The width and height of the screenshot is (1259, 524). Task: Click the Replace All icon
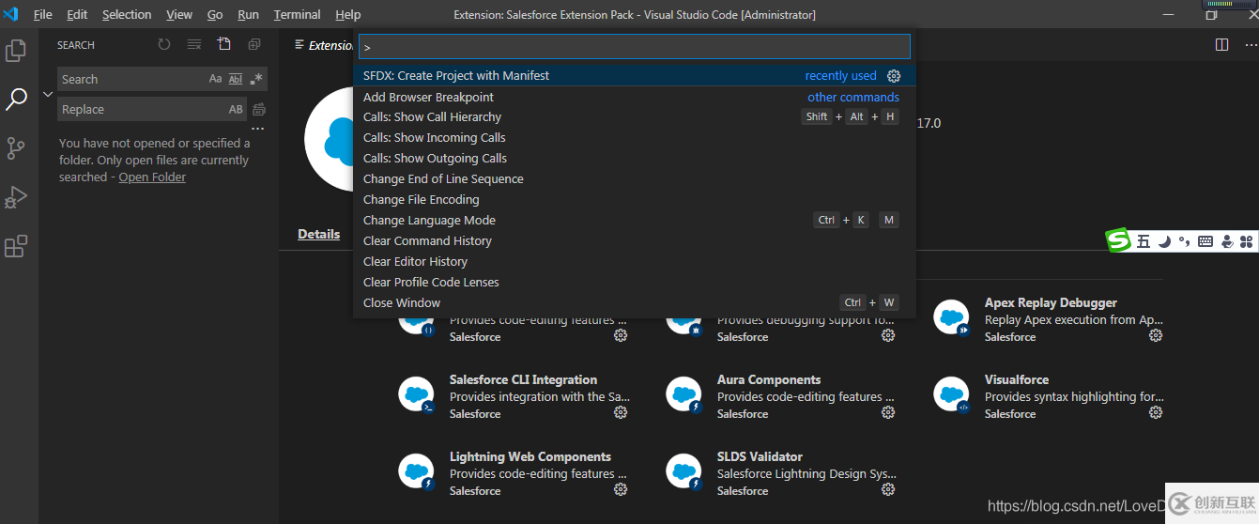[x=259, y=109]
